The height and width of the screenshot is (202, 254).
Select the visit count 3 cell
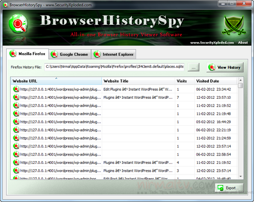click(178, 171)
